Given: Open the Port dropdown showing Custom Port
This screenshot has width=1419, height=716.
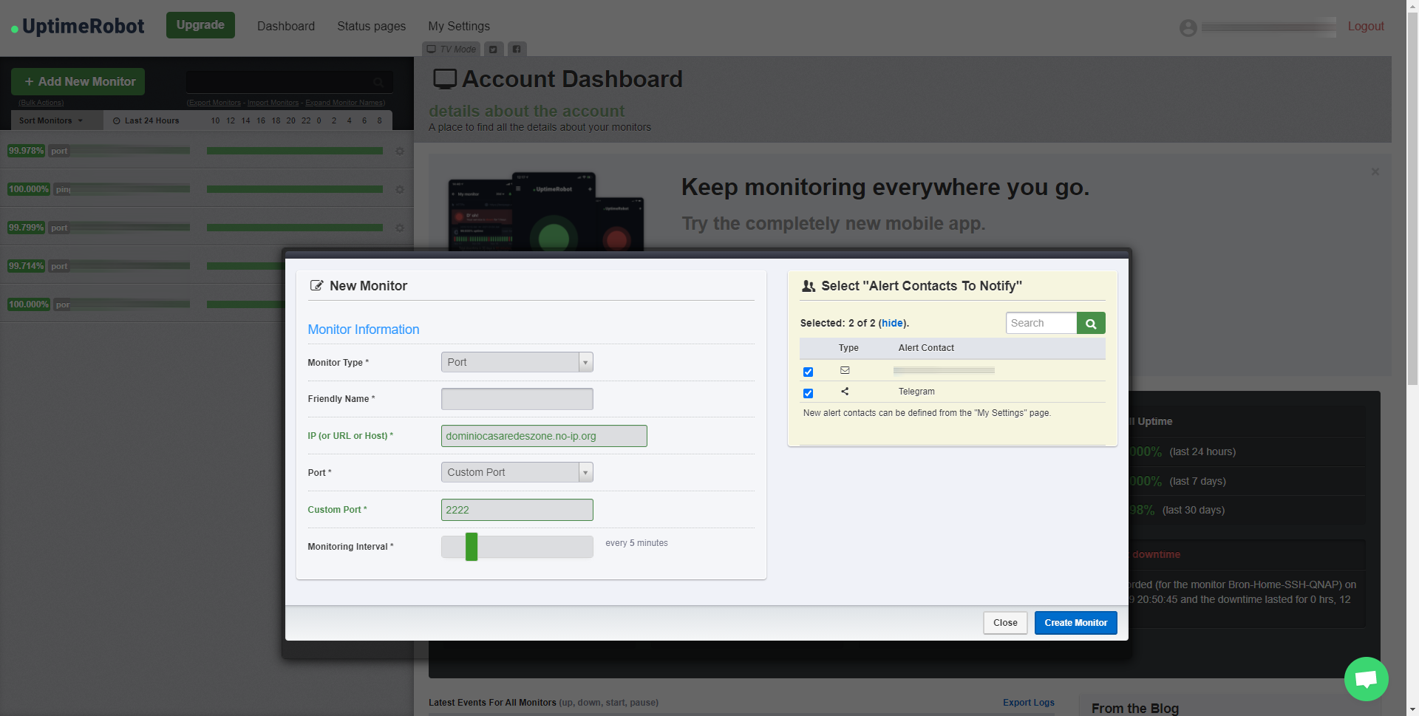Looking at the screenshot, I should pos(517,472).
